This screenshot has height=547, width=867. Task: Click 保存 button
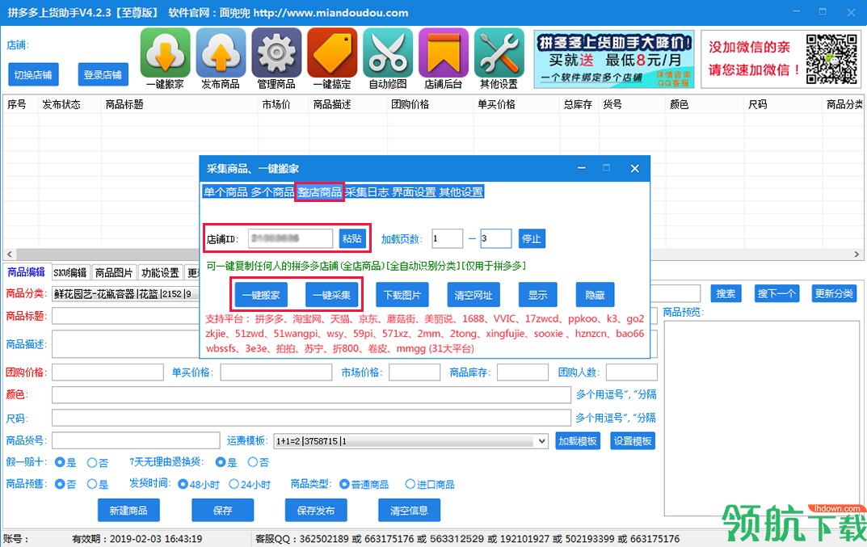coord(223,511)
